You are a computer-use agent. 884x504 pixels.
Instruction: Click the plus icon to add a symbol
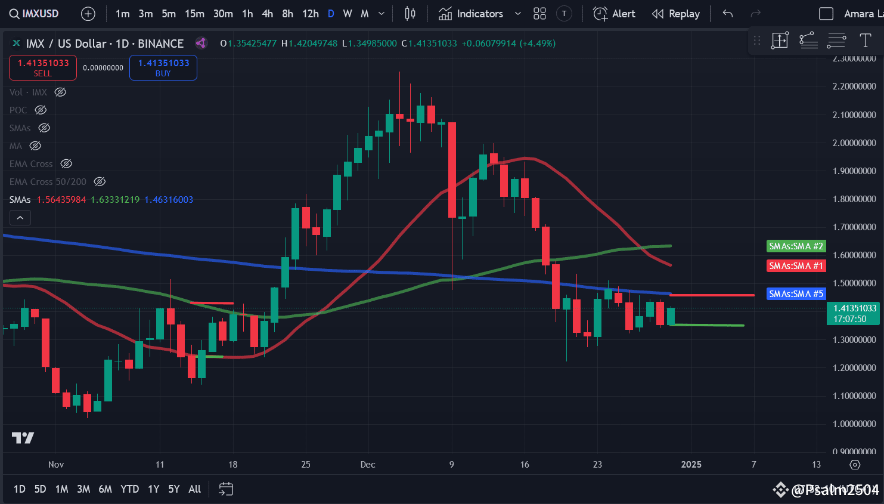88,13
